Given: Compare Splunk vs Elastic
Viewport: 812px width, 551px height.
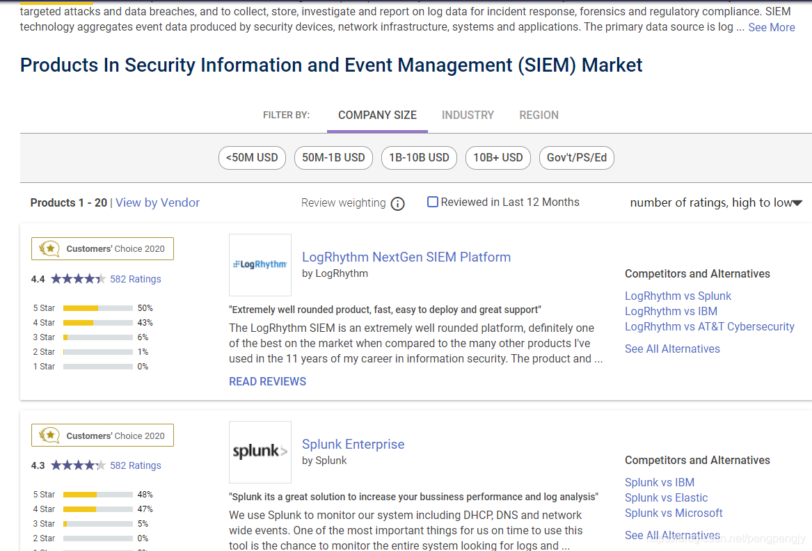Looking at the screenshot, I should pos(666,497).
